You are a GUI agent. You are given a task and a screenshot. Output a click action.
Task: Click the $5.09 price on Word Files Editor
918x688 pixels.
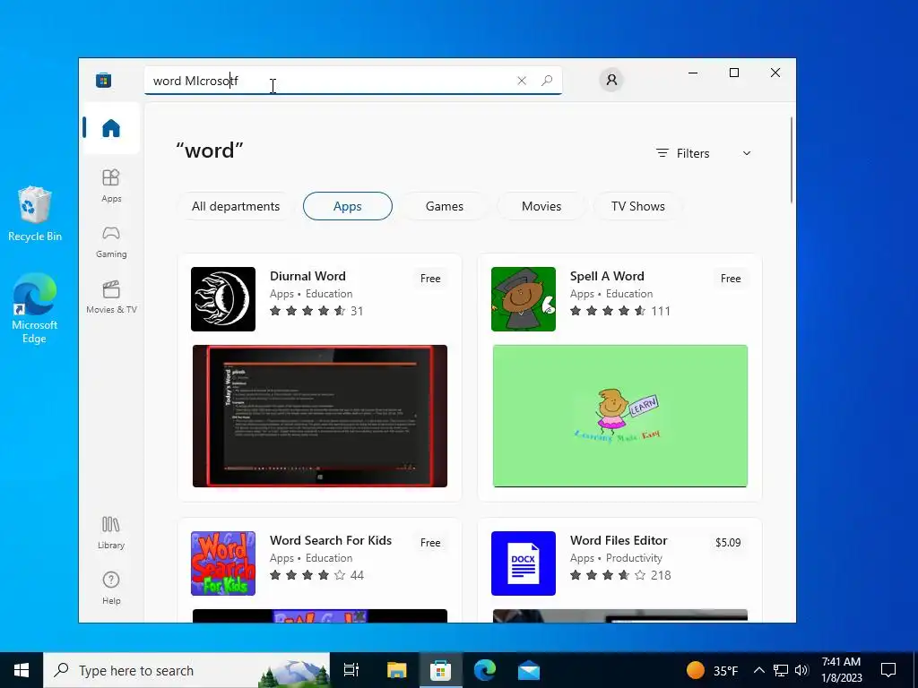[728, 543]
